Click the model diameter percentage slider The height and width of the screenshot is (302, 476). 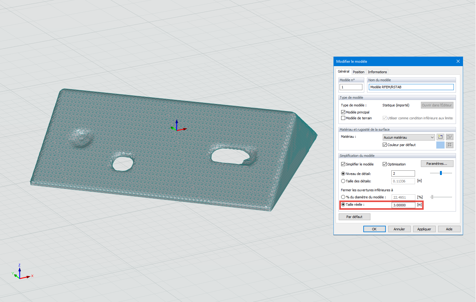pyautogui.click(x=441, y=197)
